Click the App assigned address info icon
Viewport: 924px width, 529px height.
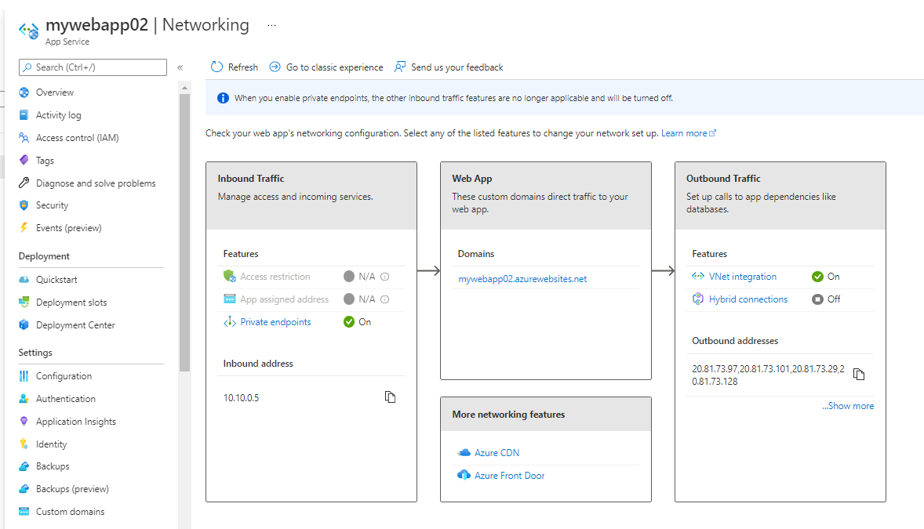click(x=385, y=299)
